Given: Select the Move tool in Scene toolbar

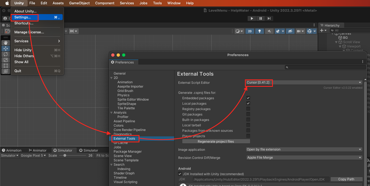Looking at the screenshot, I should (6, 49).
